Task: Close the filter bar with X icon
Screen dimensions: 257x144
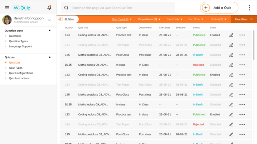Action: (x=251, y=19)
